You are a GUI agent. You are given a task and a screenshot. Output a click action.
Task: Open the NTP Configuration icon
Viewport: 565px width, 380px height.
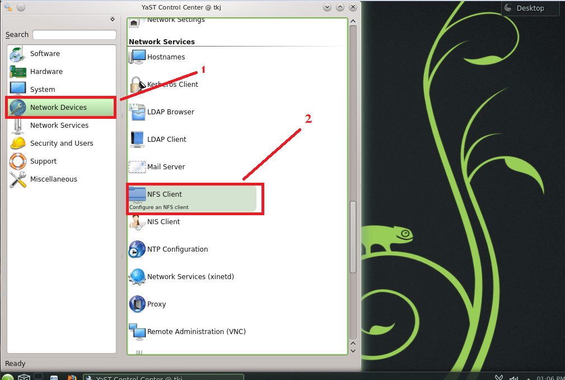pyautogui.click(x=137, y=249)
